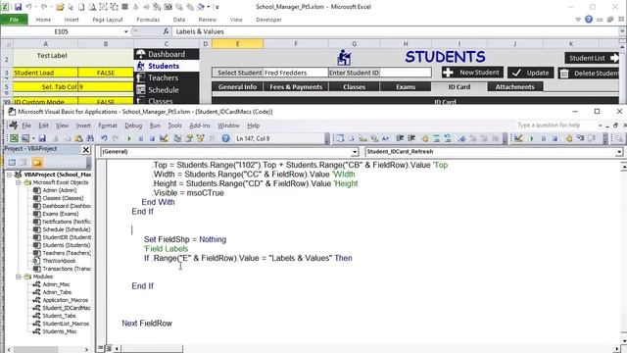This screenshot has height=353, width=627.
Task: Click Delete Student button
Action: coord(589,73)
